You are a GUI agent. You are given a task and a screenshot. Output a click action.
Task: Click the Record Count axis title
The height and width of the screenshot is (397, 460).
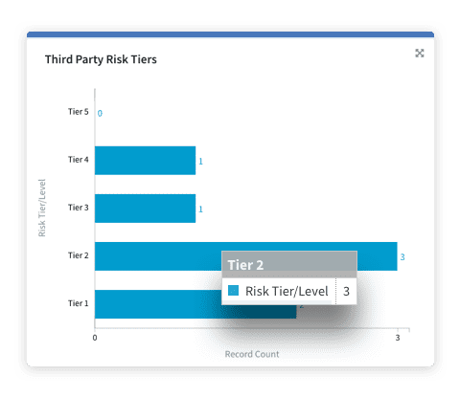point(252,354)
